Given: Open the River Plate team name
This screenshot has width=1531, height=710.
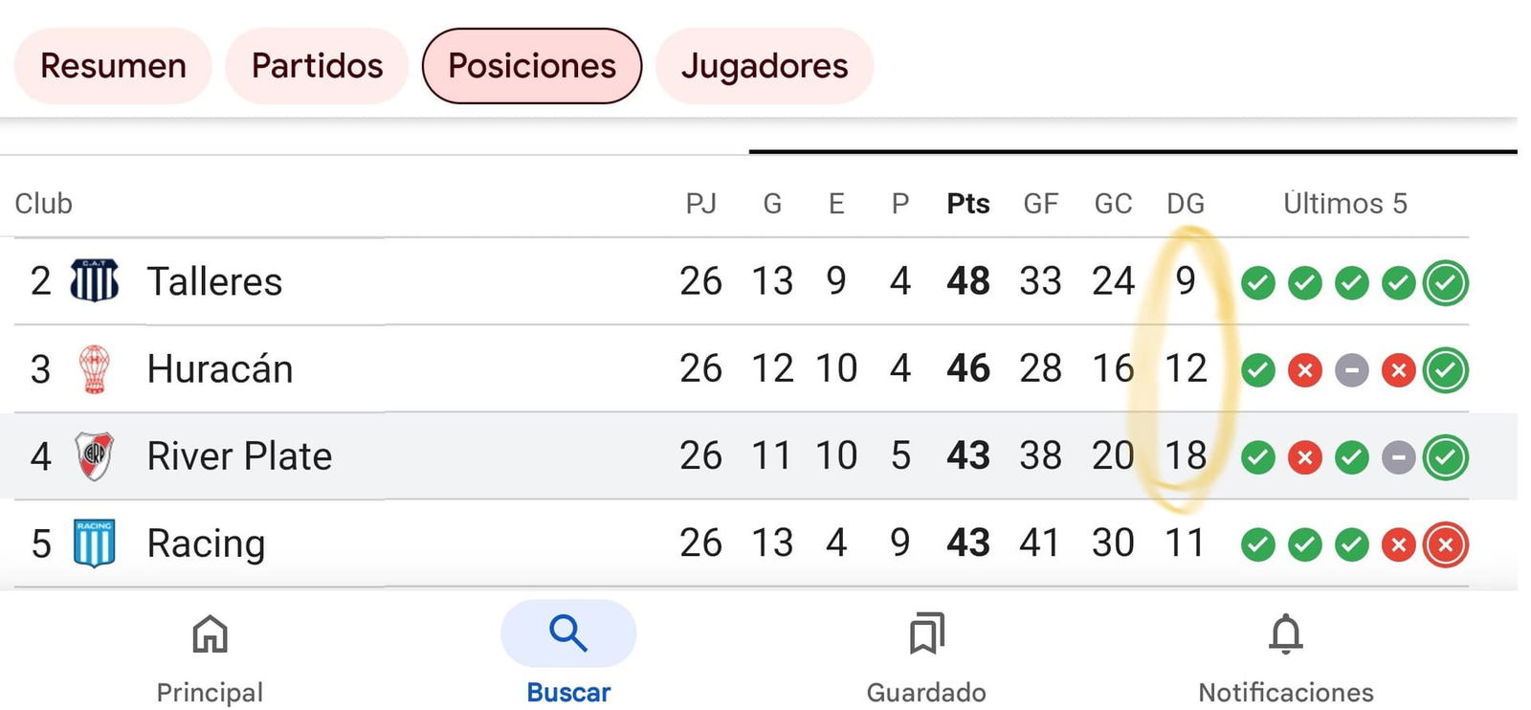Looking at the screenshot, I should [x=239, y=455].
